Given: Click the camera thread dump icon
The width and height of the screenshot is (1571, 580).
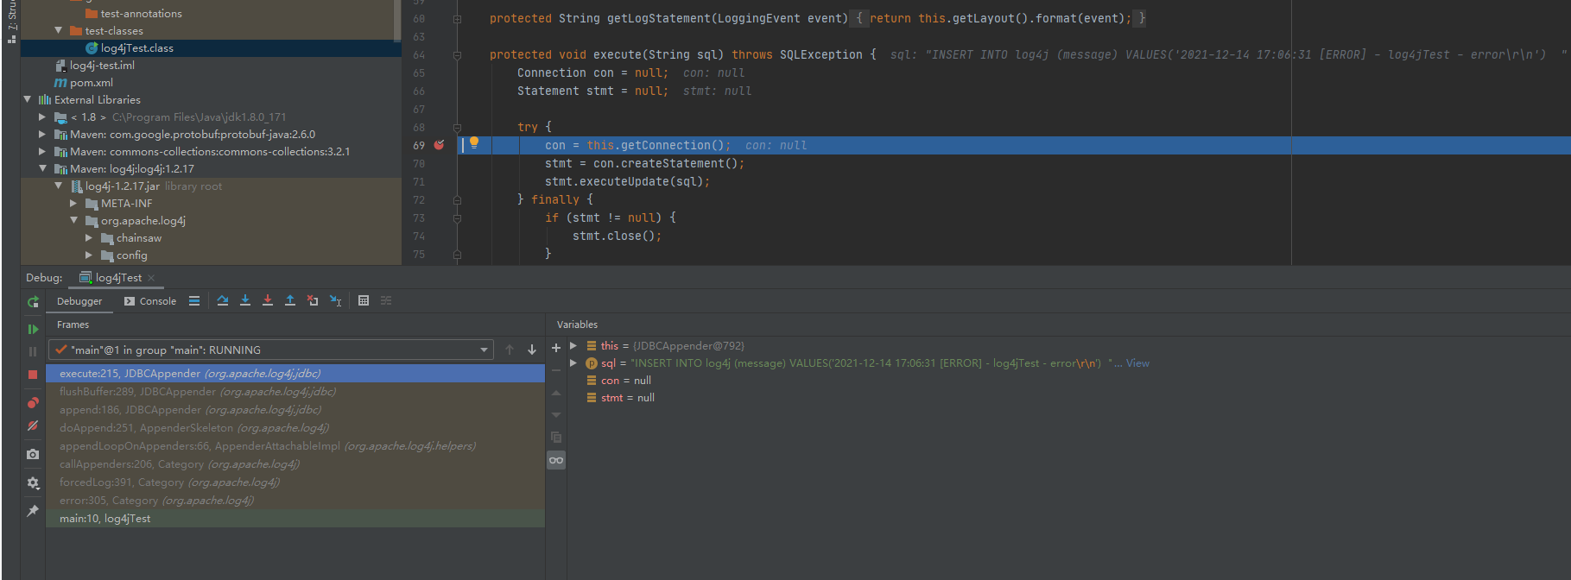Looking at the screenshot, I should (33, 454).
